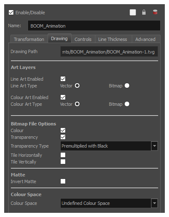The height and width of the screenshot is (217, 169).
Task: Uncheck Colour Art Enabled
Action: [63, 97]
